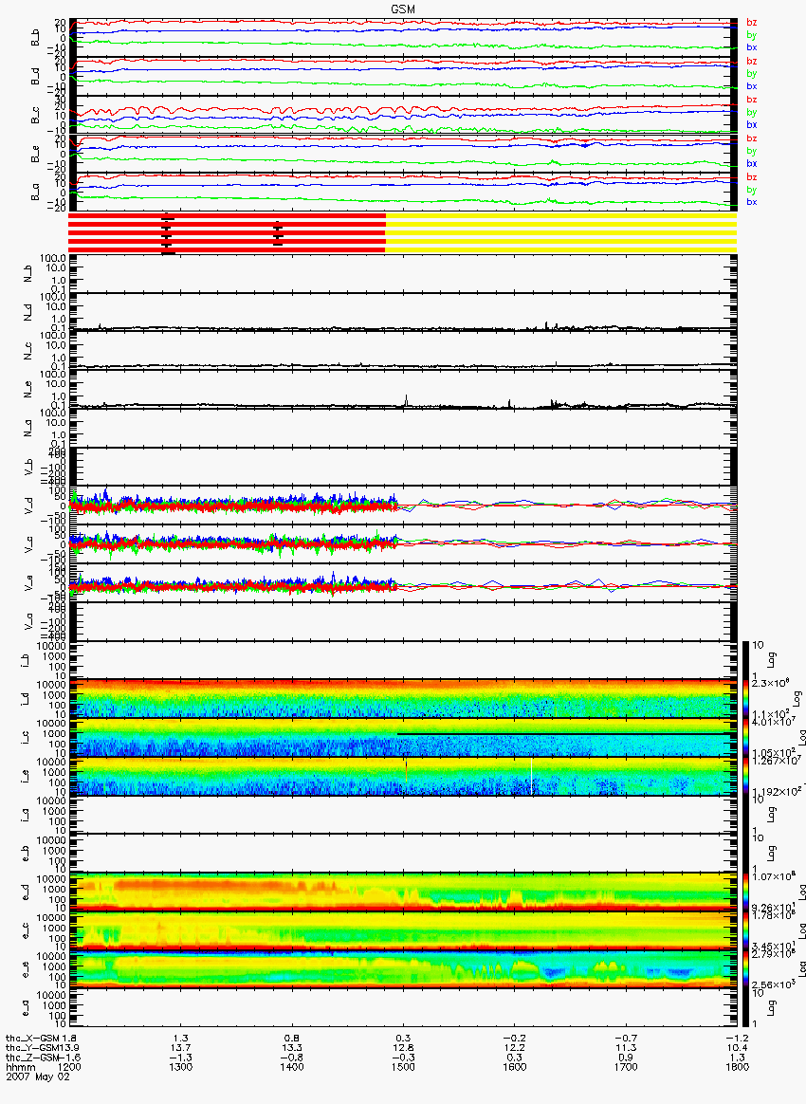Click the e_d electron spectrogram label

(26, 891)
